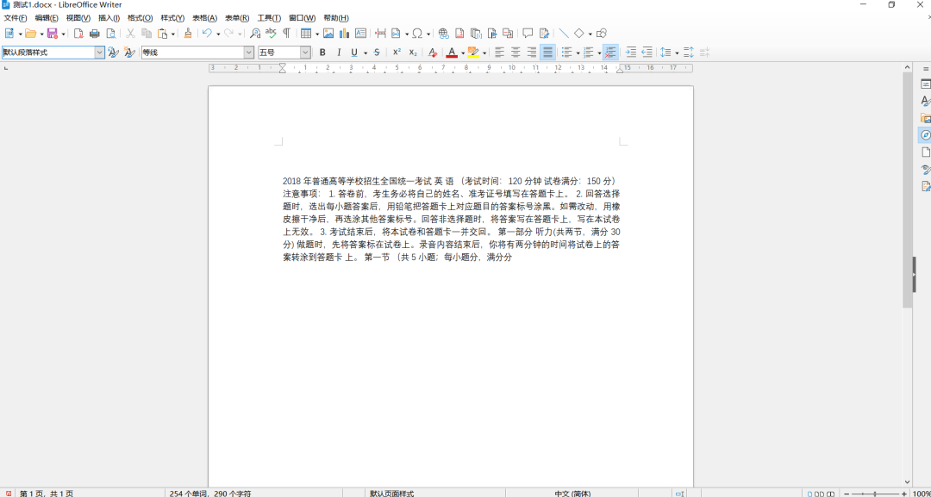Click the 中文 (简体) language status field
Viewport: 931px width, 497px height.
572,493
